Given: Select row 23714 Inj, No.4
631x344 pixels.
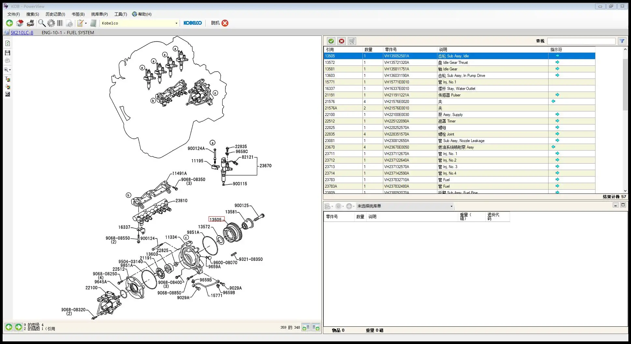Looking at the screenshot, I should (459, 173).
